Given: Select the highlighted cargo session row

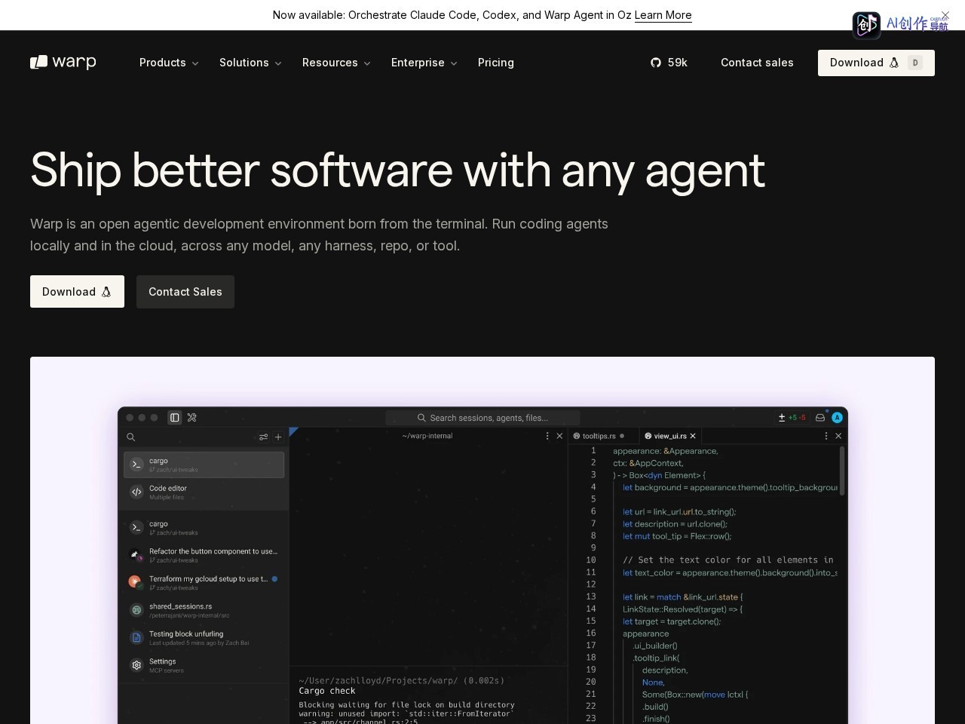Looking at the screenshot, I should point(204,465).
